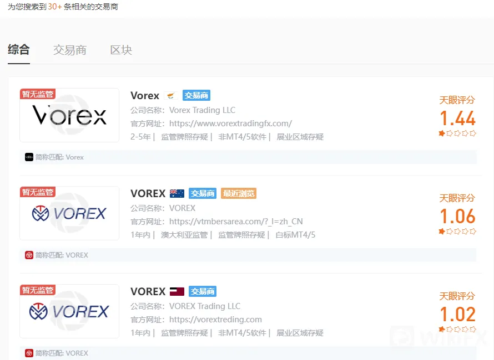Click 监管牌照存疑 tag in the 1.06 listing

[x=241, y=235]
